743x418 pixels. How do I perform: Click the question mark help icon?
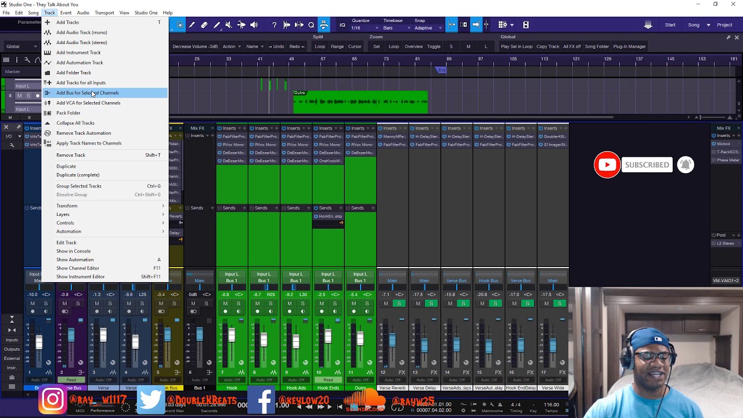tap(274, 25)
